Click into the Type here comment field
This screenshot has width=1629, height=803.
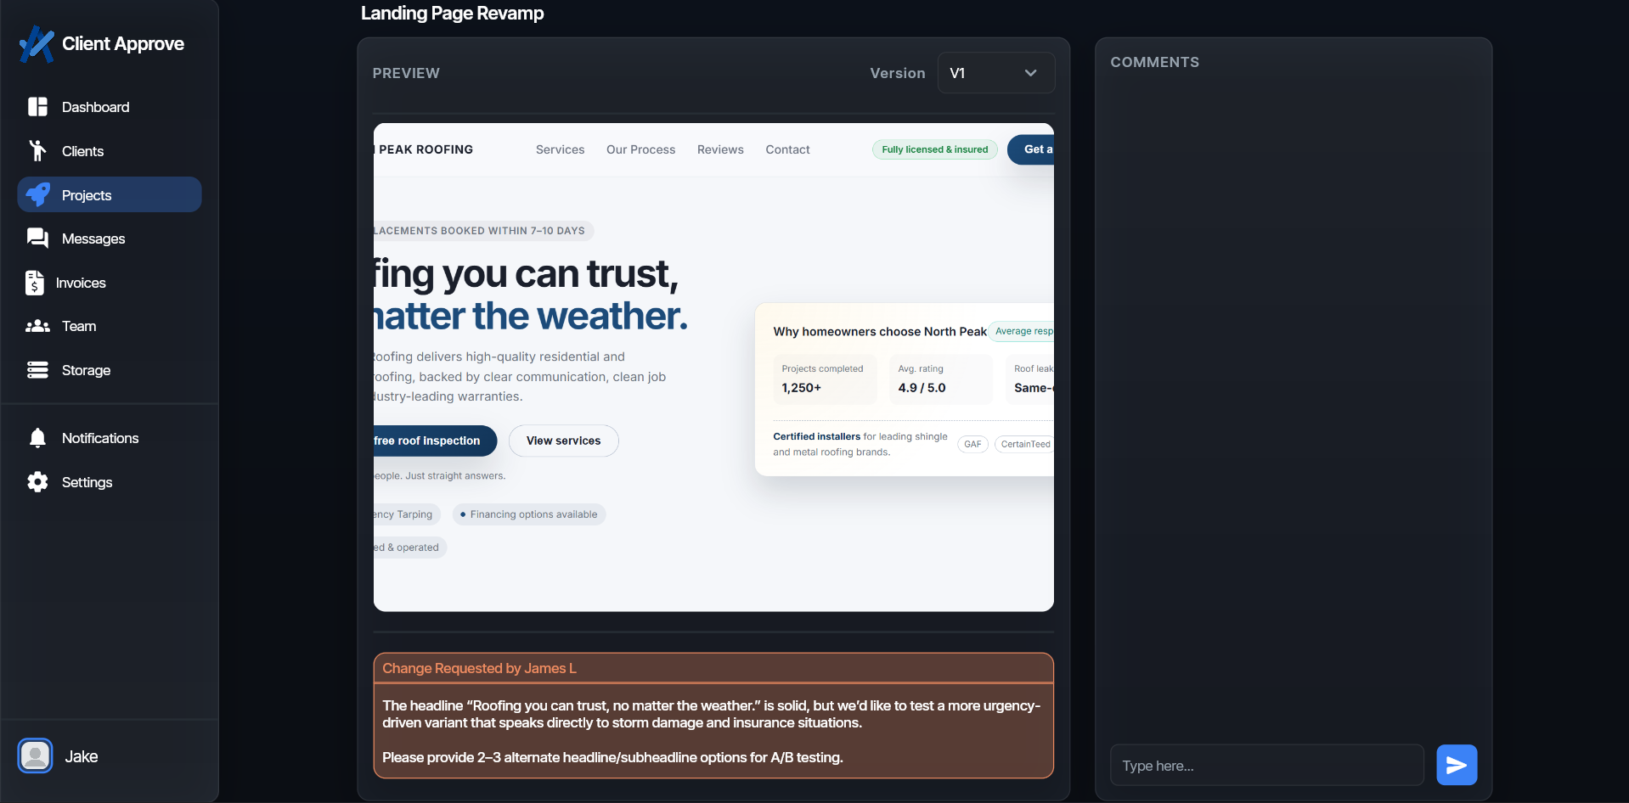coord(1265,765)
